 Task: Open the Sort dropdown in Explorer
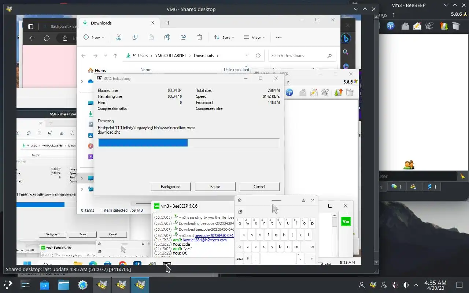[x=224, y=37]
